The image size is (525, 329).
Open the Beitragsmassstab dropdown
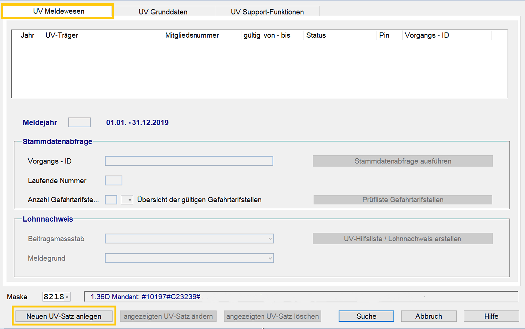coord(270,239)
